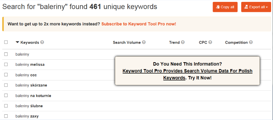Check the box for keyword baleriny
Viewport: 273px width, 120px height.
(x=6, y=54)
